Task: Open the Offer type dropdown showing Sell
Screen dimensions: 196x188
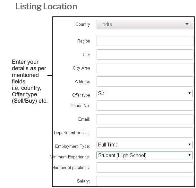Action: 144,94
